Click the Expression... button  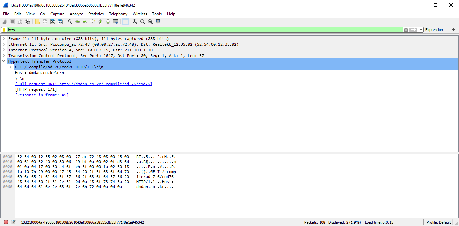(x=435, y=30)
